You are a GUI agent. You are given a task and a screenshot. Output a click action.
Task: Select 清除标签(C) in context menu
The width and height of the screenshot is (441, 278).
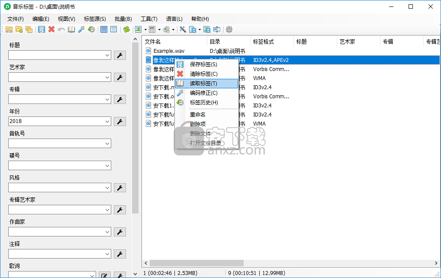(207, 74)
